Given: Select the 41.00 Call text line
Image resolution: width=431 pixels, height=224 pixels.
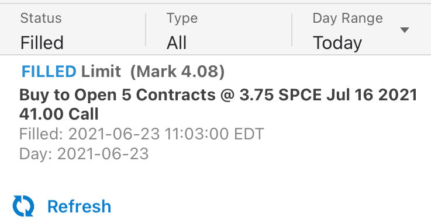Looking at the screenshot, I should pyautogui.click(x=59, y=114).
